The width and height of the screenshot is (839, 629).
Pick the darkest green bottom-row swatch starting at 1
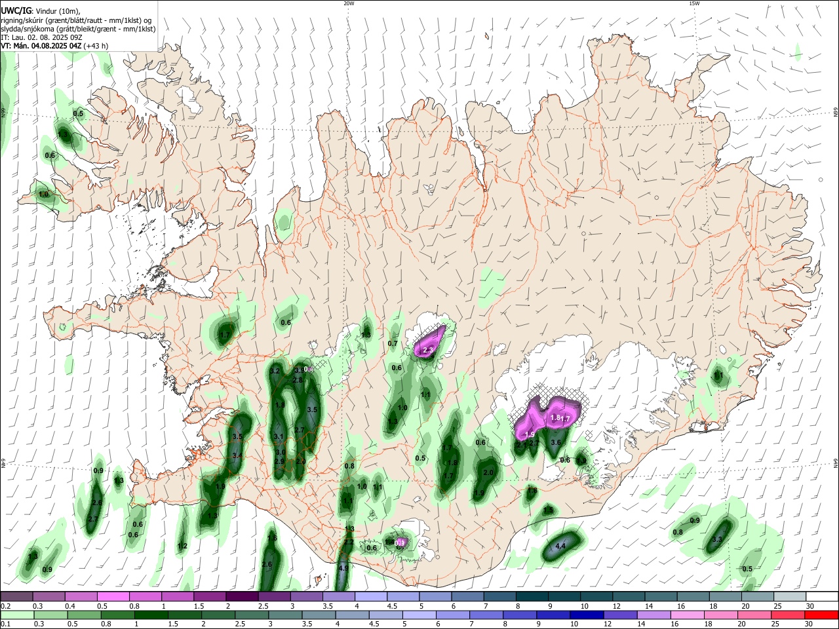[151, 615]
